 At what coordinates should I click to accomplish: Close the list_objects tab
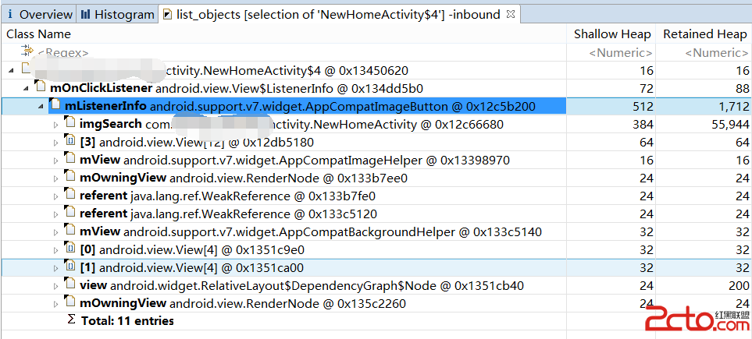pos(510,14)
